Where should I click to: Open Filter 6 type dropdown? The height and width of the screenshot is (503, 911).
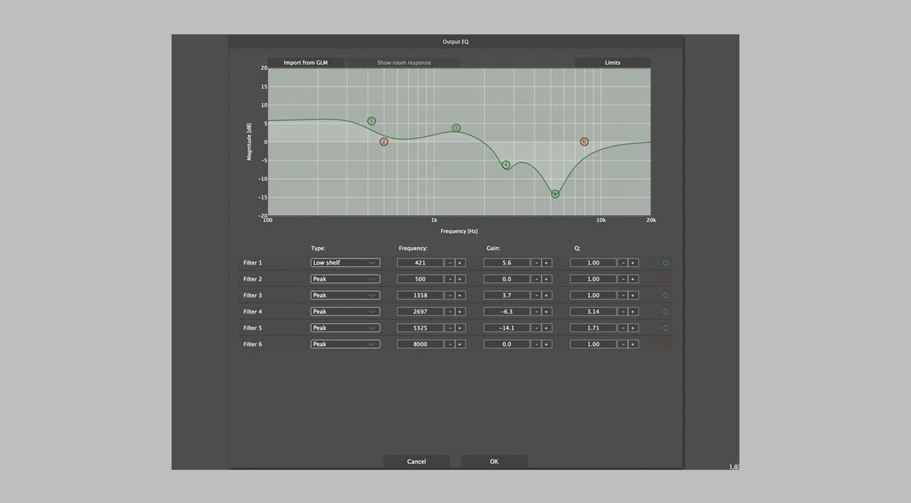[x=345, y=344]
